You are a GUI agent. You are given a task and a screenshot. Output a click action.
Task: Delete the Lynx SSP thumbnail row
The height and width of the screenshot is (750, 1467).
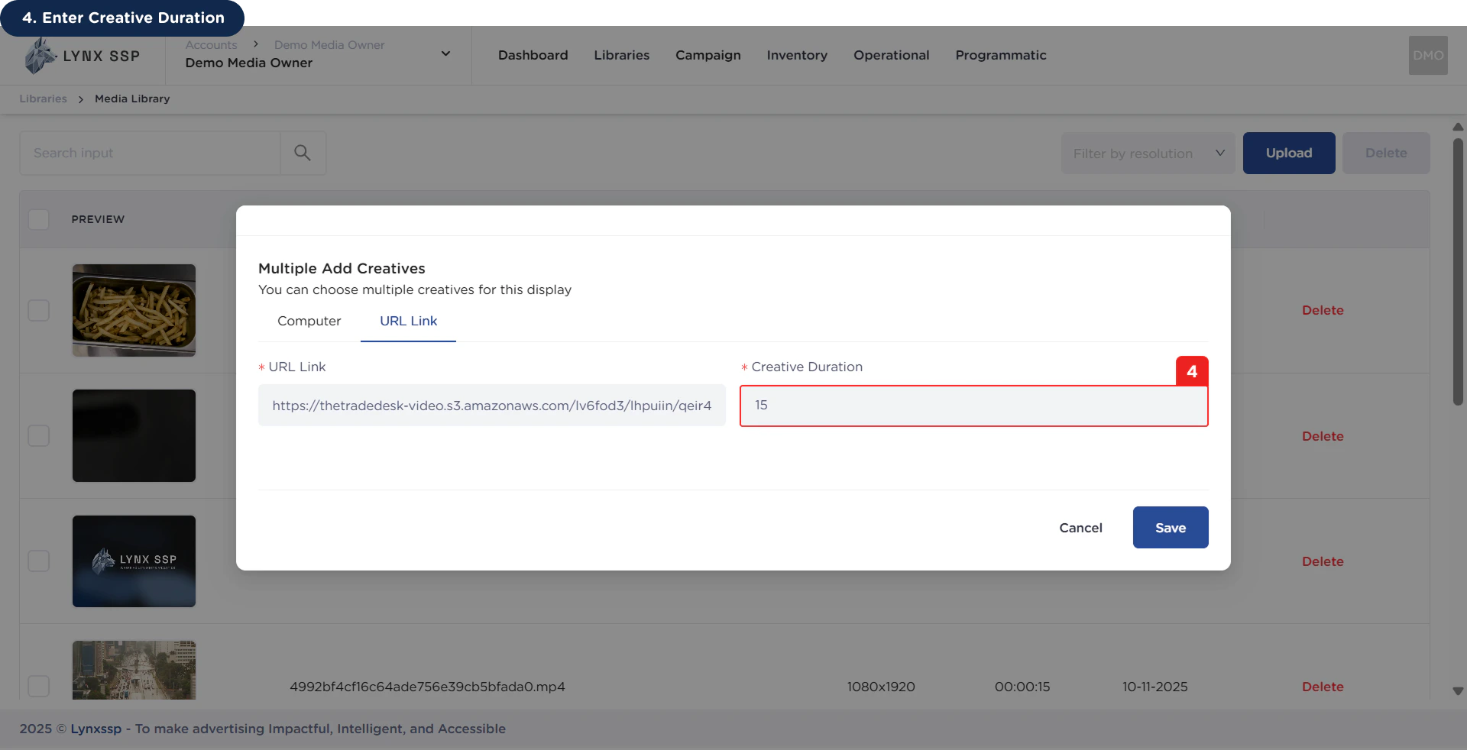[x=1323, y=561]
